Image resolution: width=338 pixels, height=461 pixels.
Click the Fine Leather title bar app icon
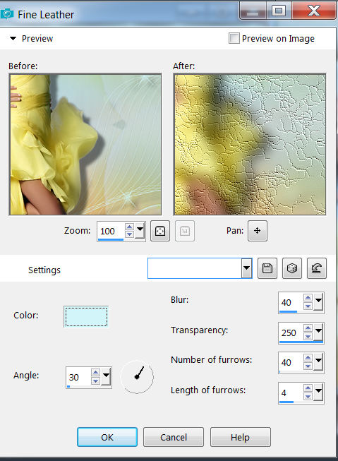[x=7, y=13]
